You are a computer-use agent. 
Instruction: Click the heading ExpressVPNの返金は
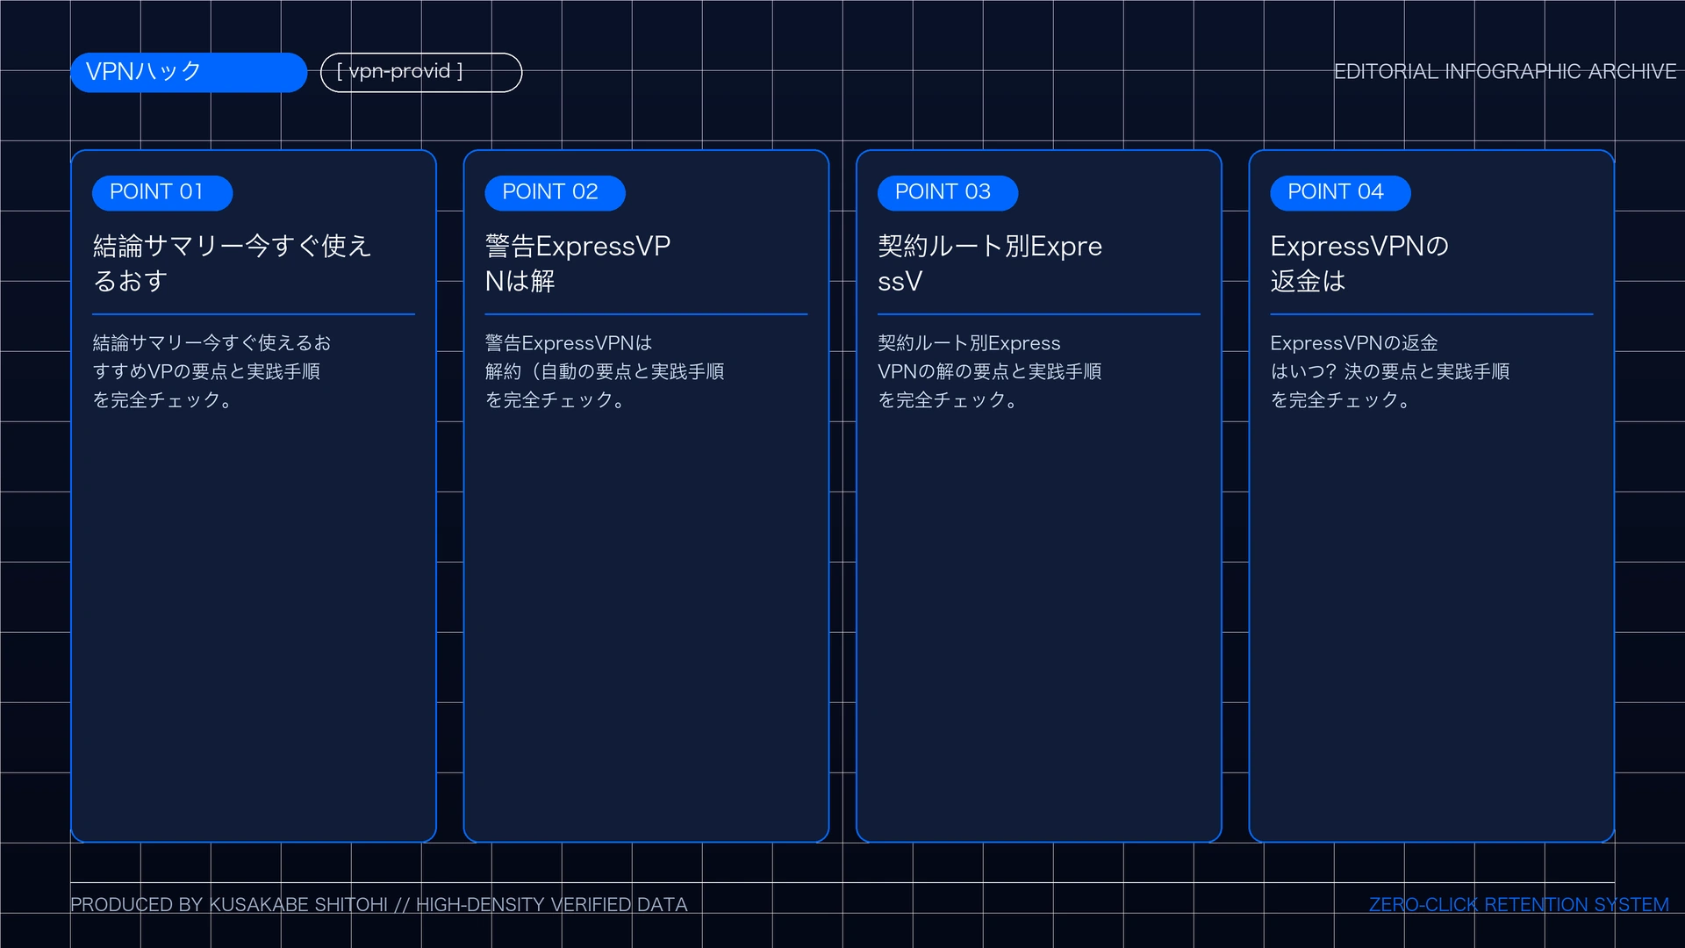[x=1359, y=263]
